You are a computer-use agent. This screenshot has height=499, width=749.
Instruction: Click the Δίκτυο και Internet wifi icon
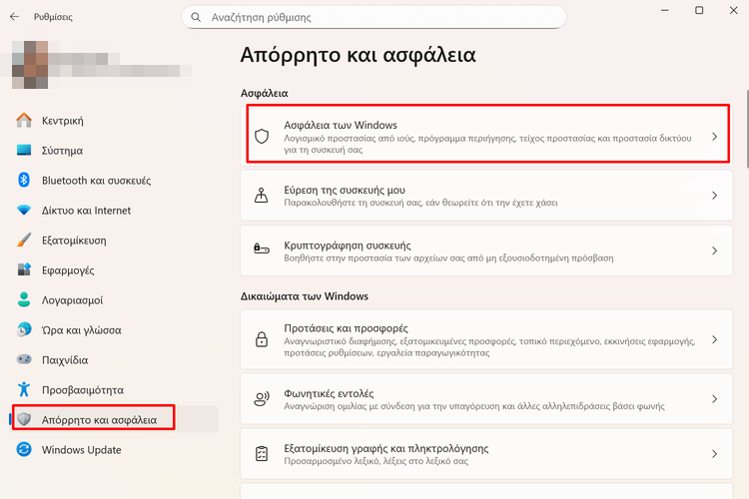point(25,211)
